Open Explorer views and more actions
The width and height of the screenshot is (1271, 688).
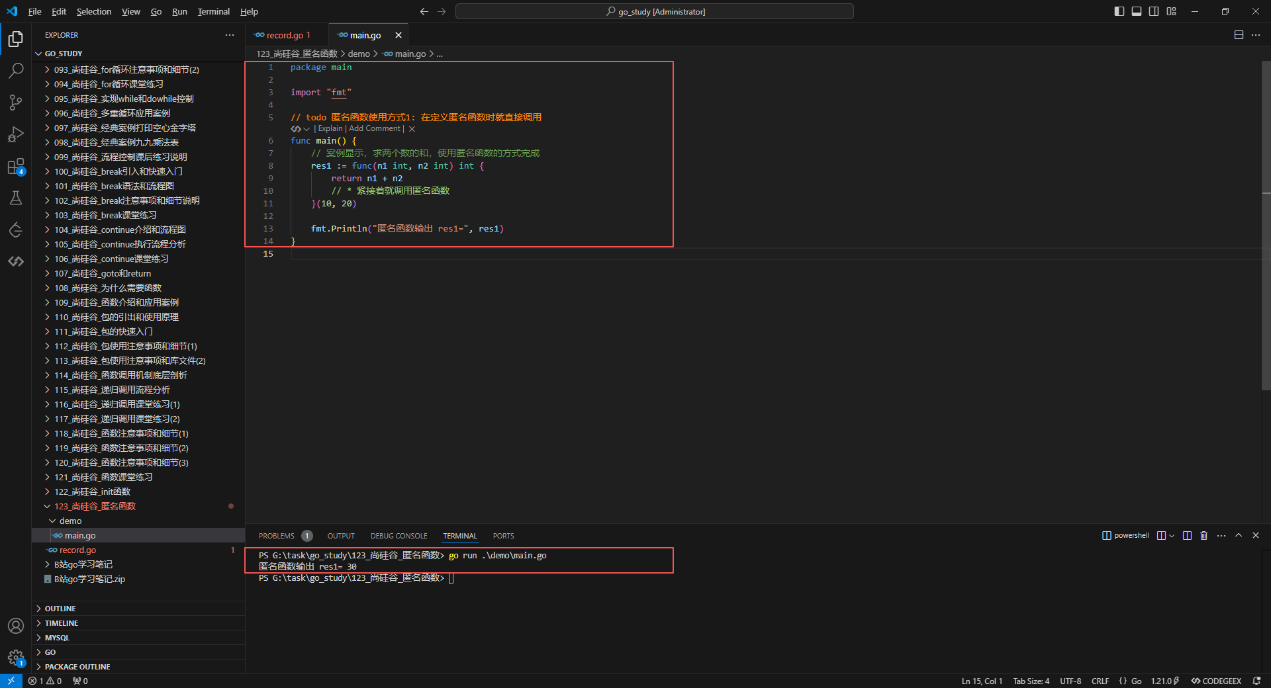click(x=230, y=35)
